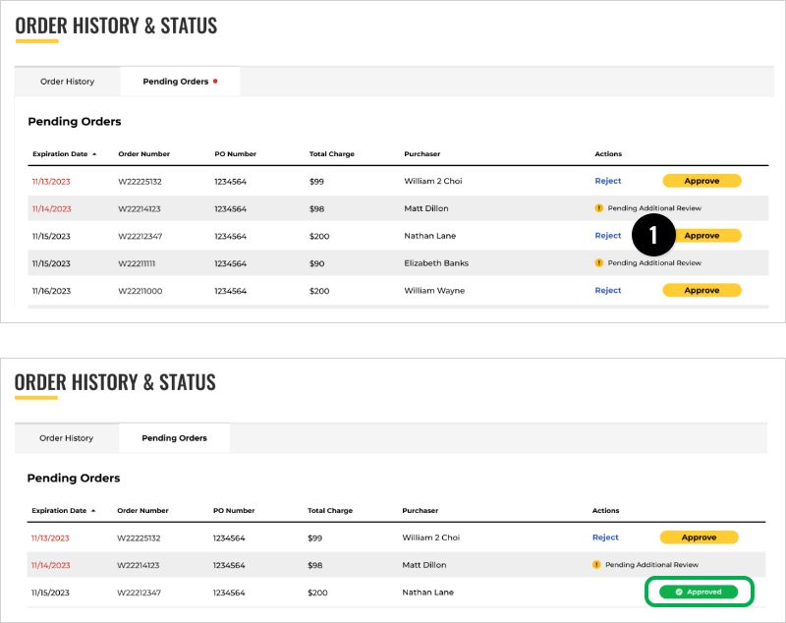The image size is (786, 623).
Task: Click $99 total charge in upper panel
Action: (x=316, y=182)
